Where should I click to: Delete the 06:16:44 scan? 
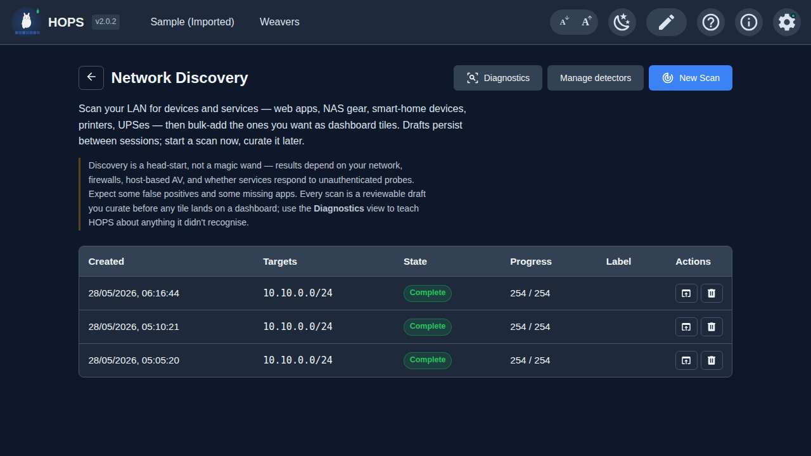pos(712,293)
